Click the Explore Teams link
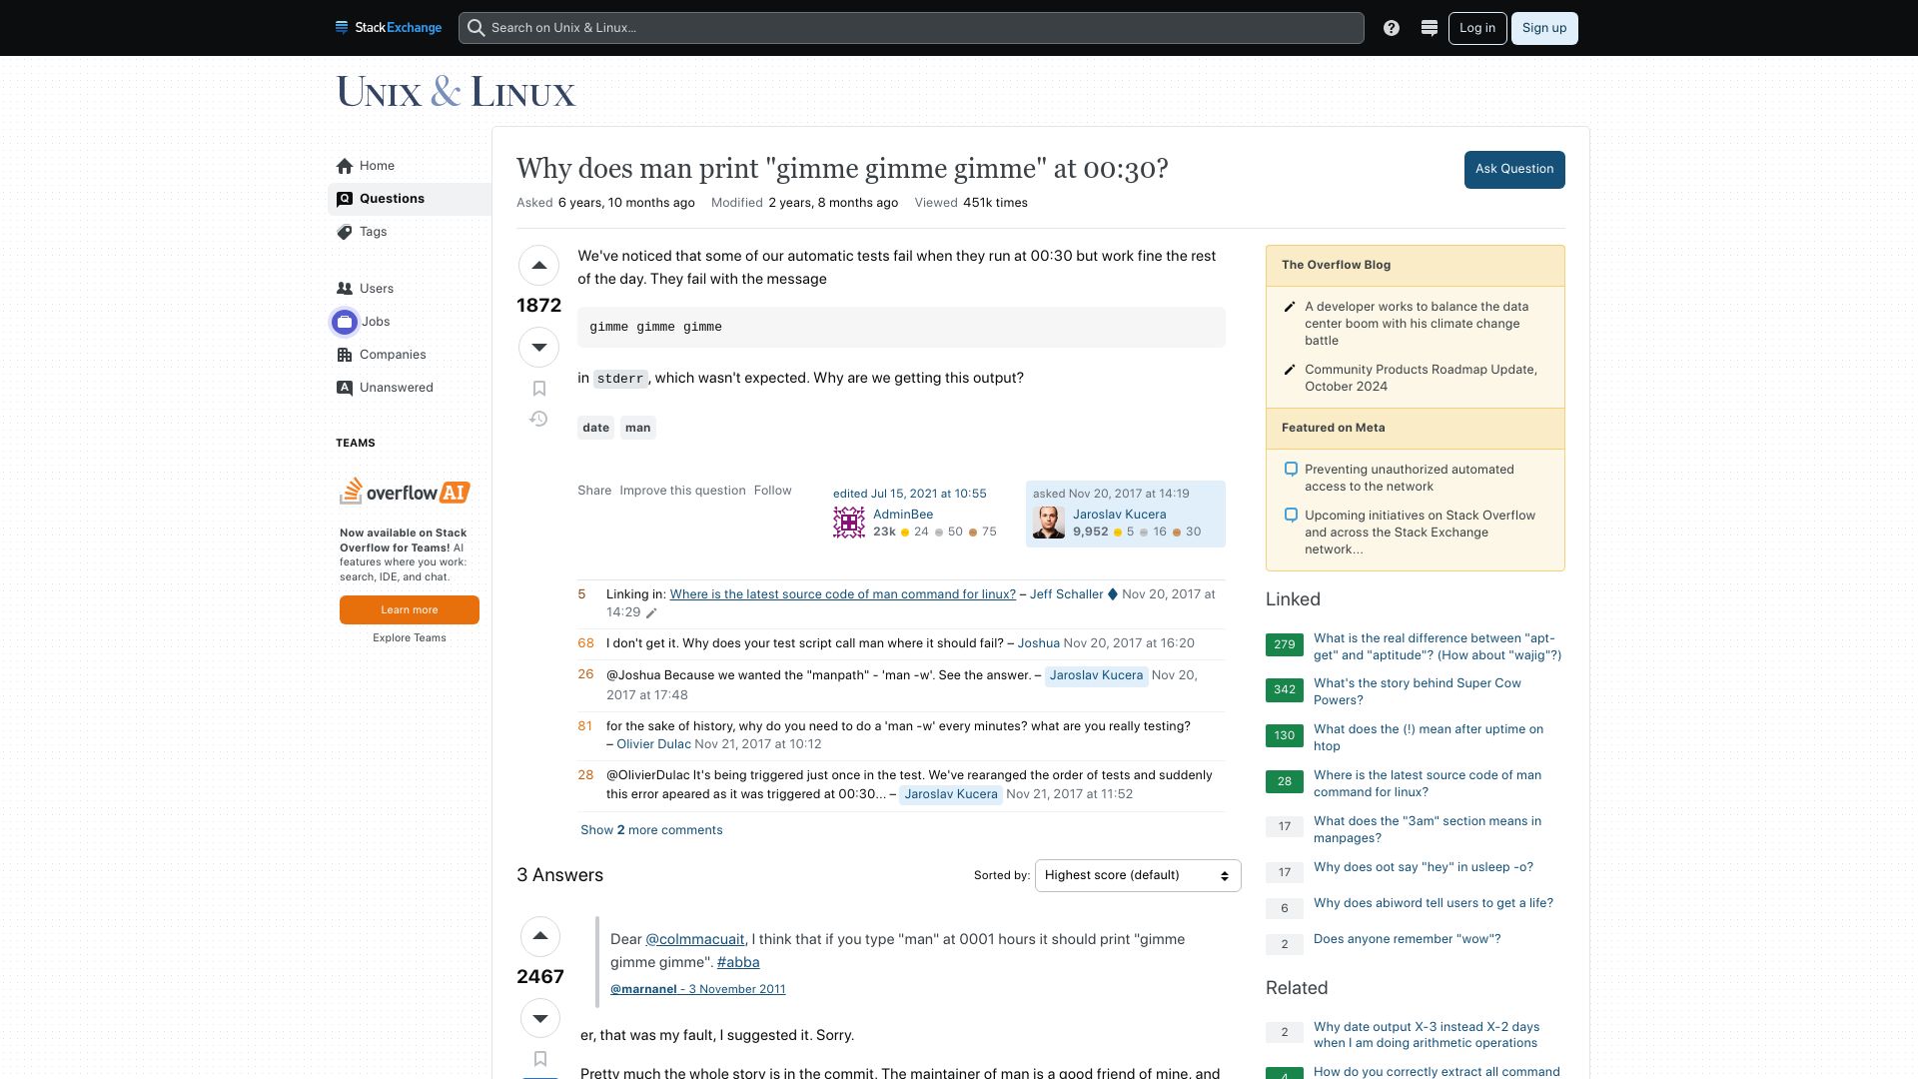The image size is (1918, 1079). pos(410,638)
